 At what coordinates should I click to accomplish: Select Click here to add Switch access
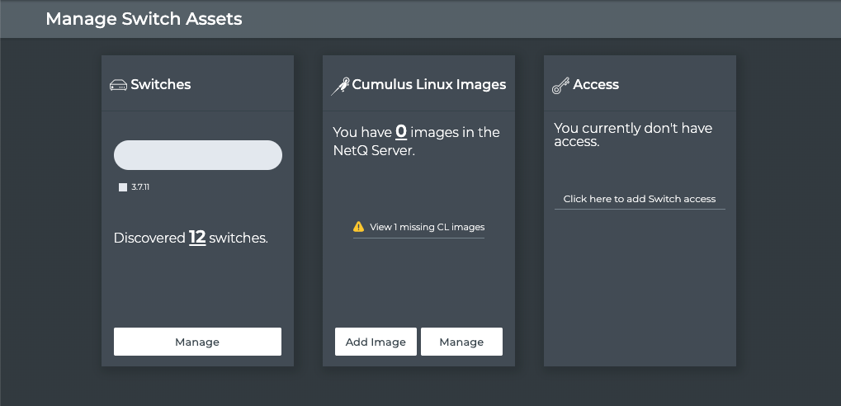click(639, 199)
